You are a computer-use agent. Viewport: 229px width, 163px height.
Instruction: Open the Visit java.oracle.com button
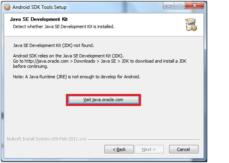(103, 100)
